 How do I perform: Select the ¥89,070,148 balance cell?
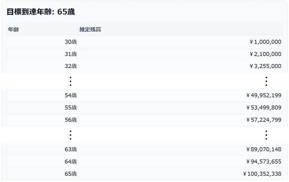pos(263,149)
